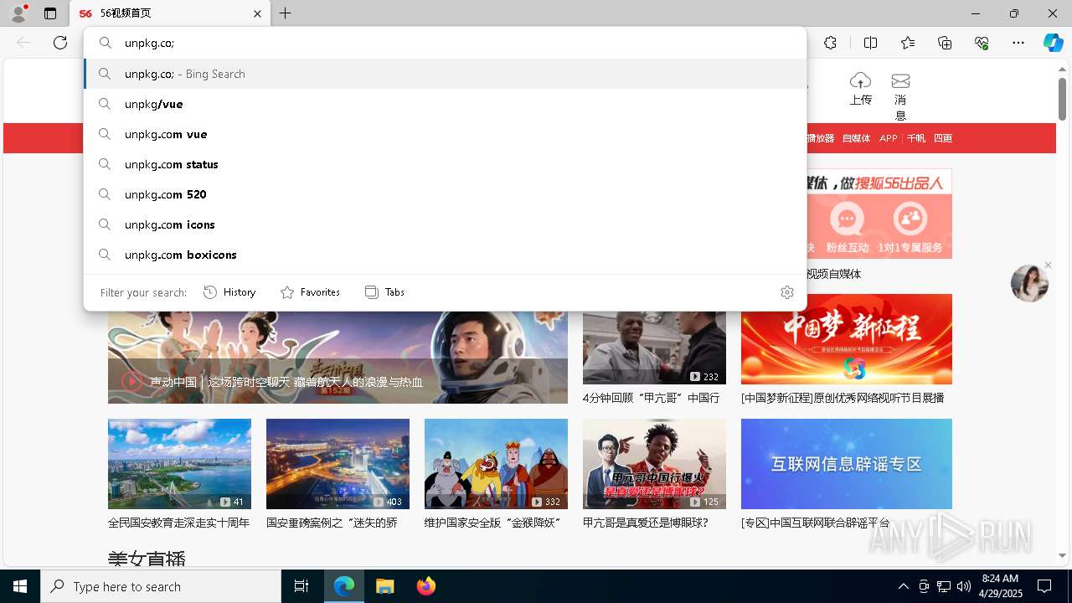Click inside the address bar text unpkg.co;
Image resolution: width=1072 pixels, height=603 pixels.
click(149, 43)
